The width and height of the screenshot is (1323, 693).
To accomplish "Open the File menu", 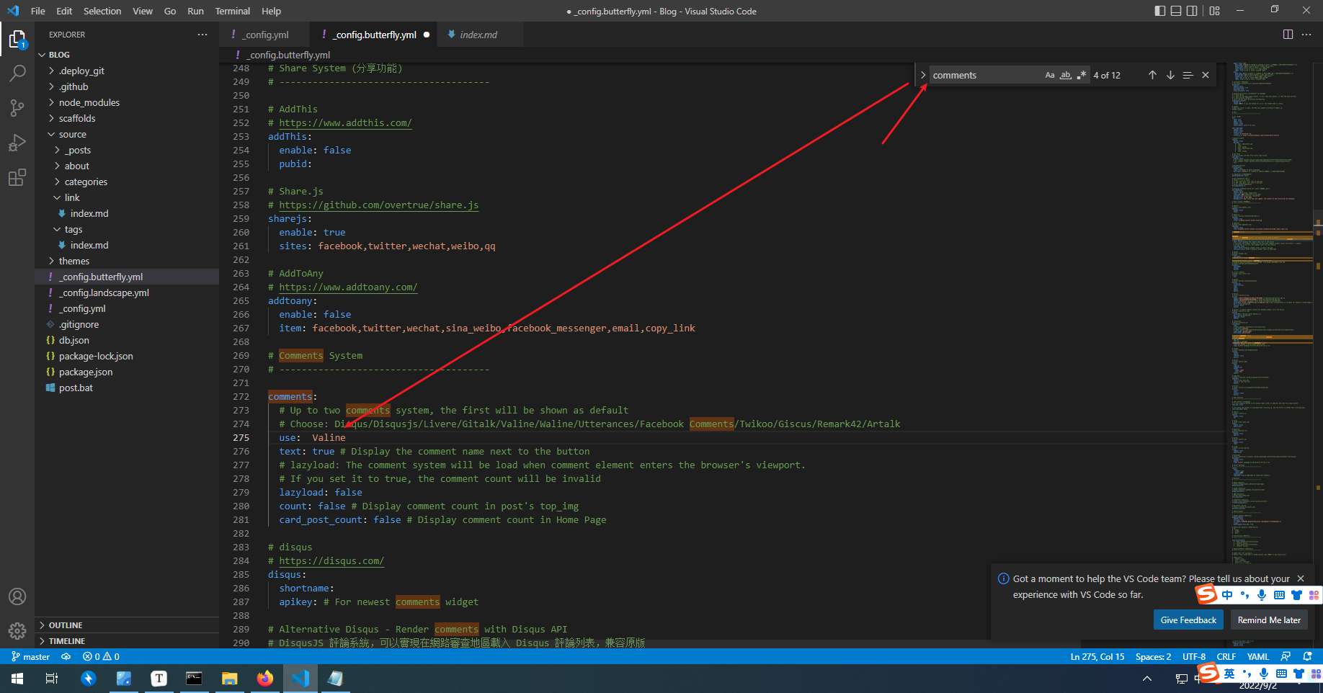I will (38, 11).
